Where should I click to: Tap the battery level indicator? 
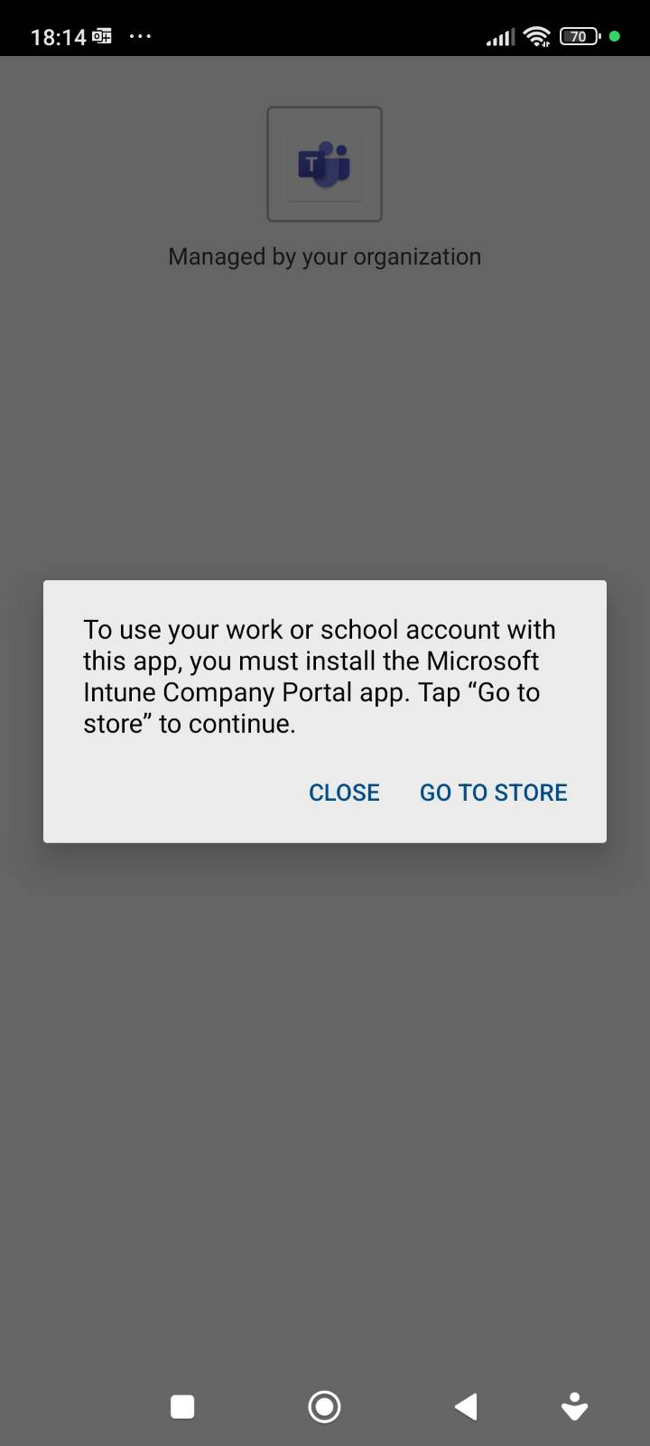(x=580, y=36)
